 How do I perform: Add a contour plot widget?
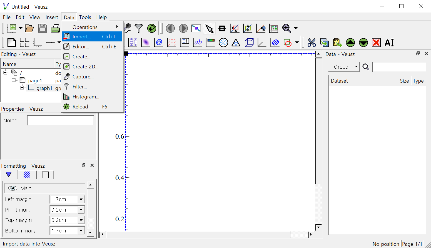pos(159,43)
